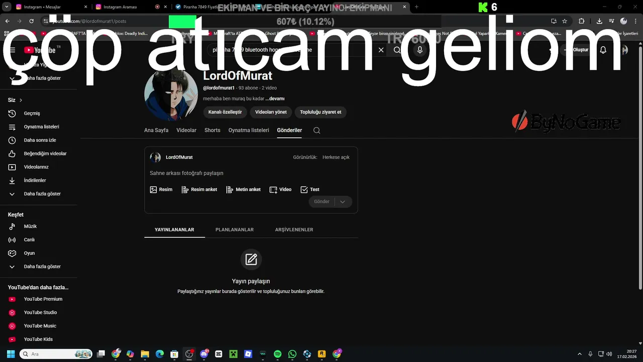
Task: Open browser downloads icon
Action: (x=599, y=21)
